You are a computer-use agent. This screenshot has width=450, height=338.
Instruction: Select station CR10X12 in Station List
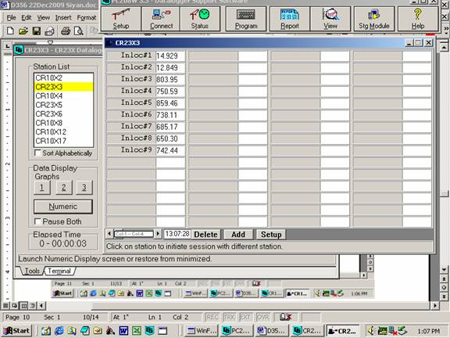(63, 132)
